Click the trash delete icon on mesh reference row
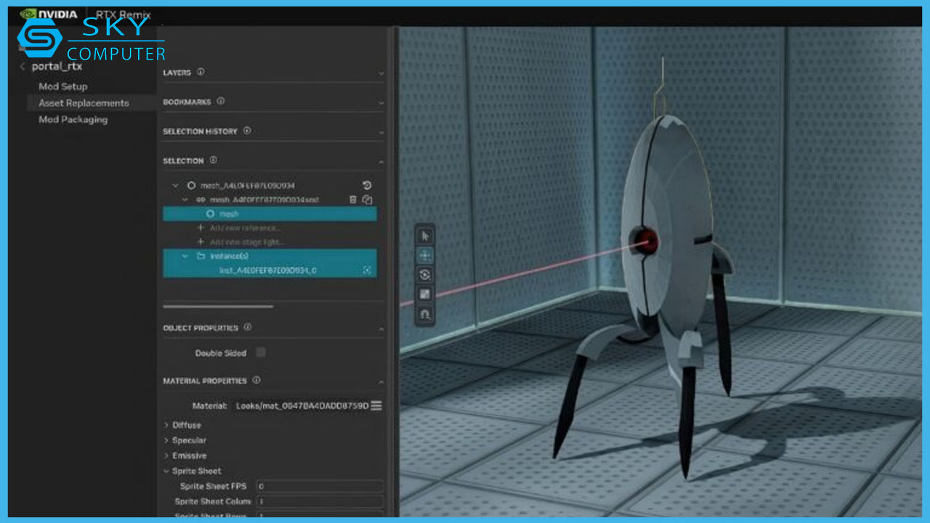Viewport: 930px width, 523px height. coord(353,199)
